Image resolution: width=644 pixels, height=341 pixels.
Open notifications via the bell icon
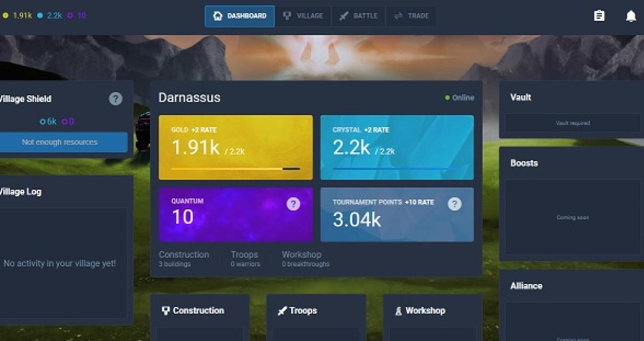point(631,15)
